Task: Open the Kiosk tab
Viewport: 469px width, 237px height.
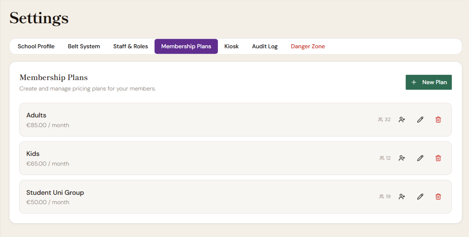Action: 231,46
